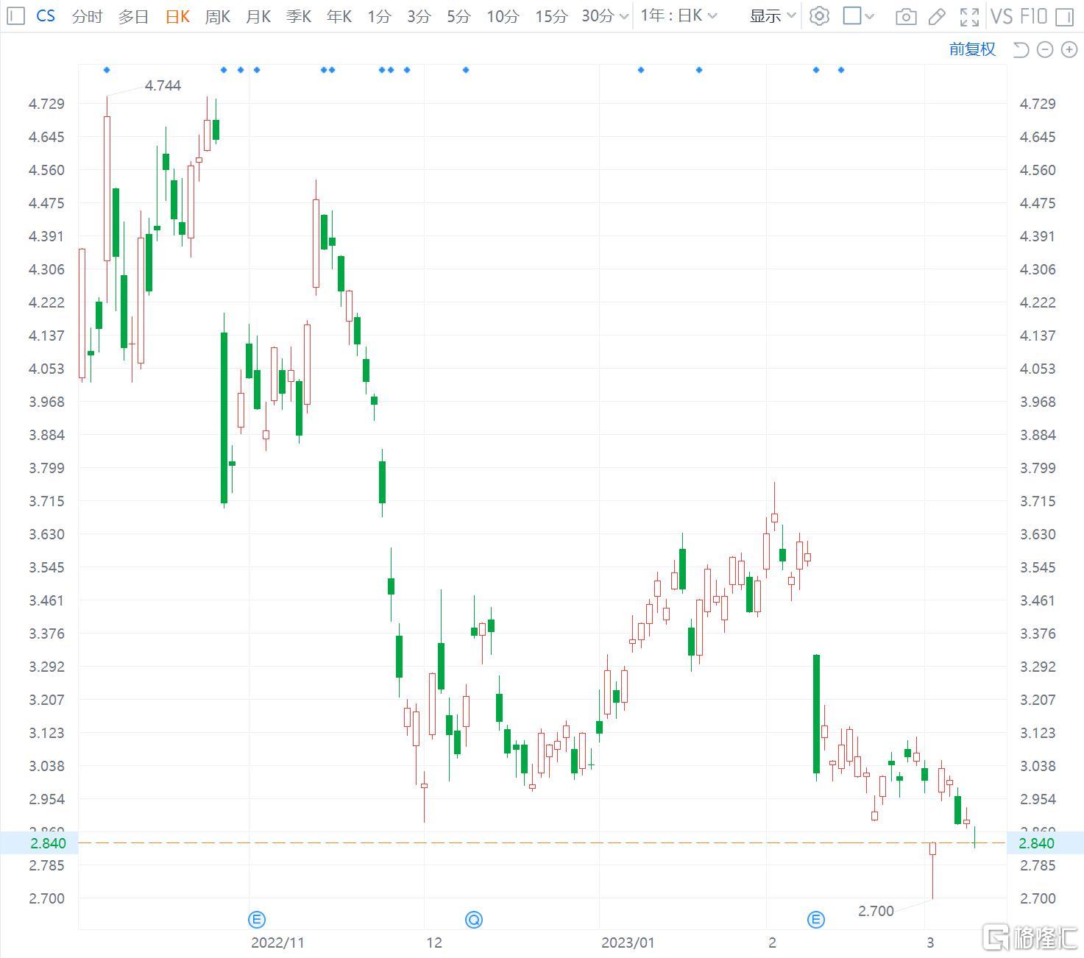
Task: Open chart settings gear icon
Action: pos(818,15)
